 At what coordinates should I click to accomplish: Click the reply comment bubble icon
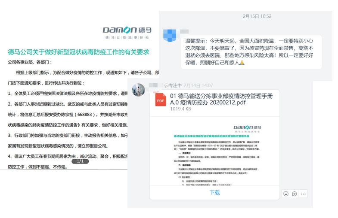tap(295, 194)
